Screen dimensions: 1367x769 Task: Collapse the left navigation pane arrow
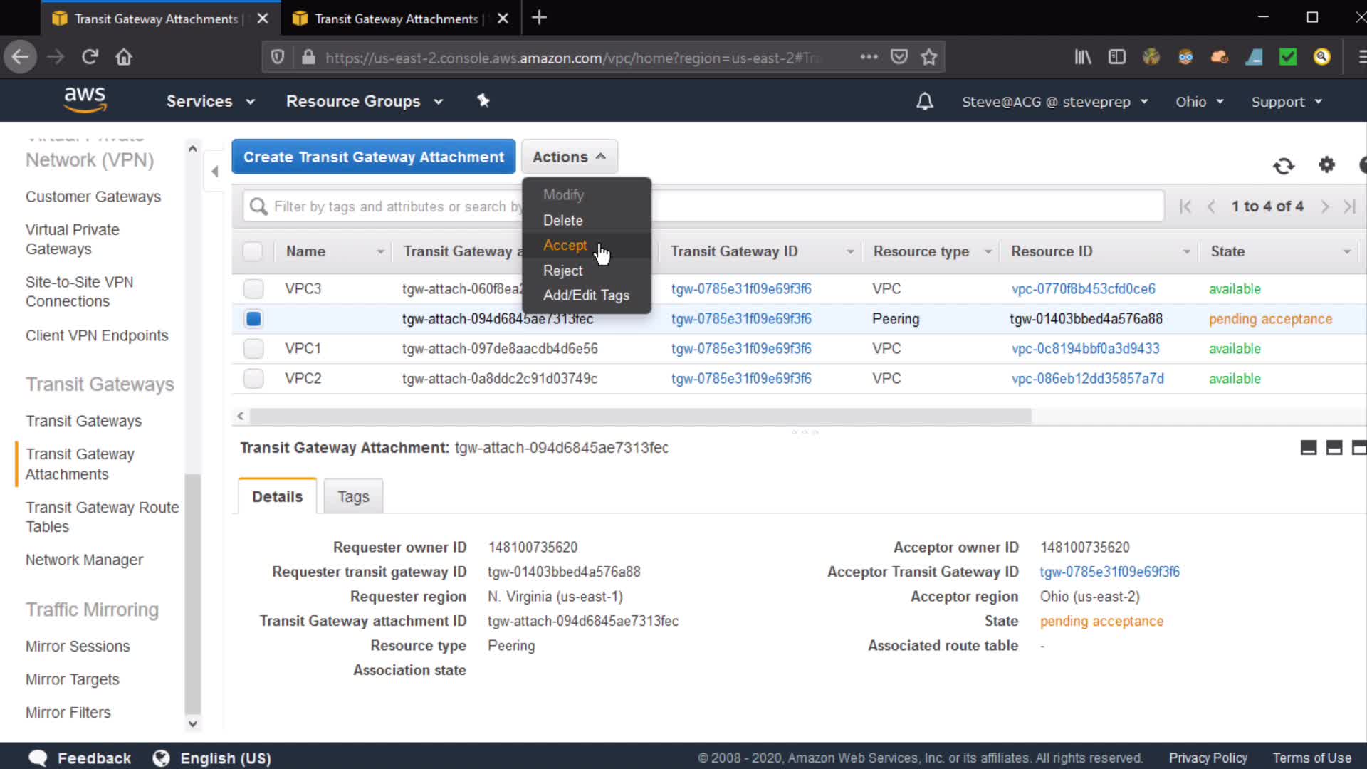tap(214, 171)
